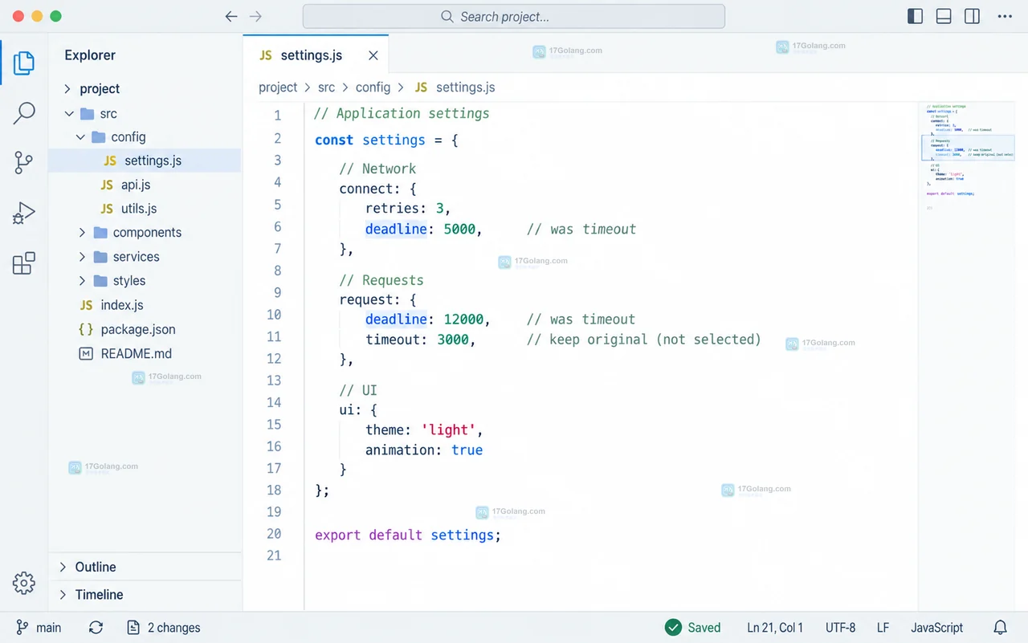Click the braces icon beside package.json
The image size is (1028, 643).
coord(86,330)
